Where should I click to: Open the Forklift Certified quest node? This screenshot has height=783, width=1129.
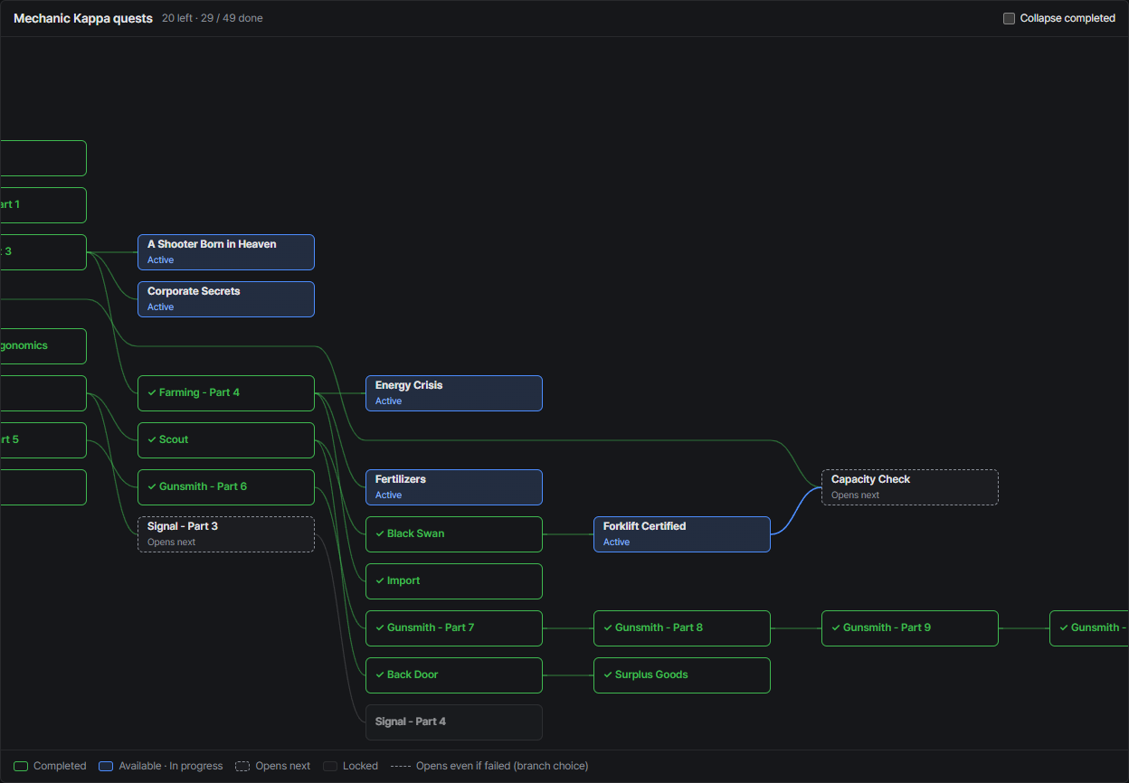682,534
